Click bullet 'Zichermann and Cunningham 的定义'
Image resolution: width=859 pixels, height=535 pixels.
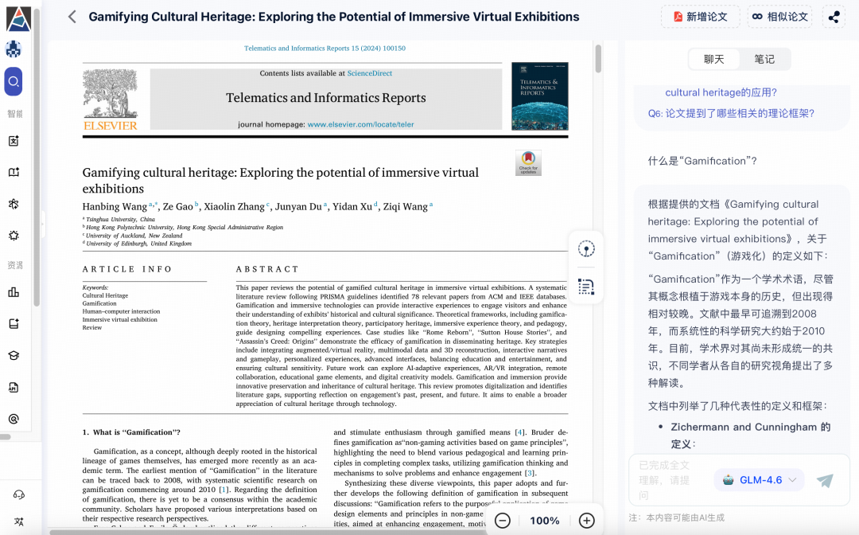click(751, 435)
